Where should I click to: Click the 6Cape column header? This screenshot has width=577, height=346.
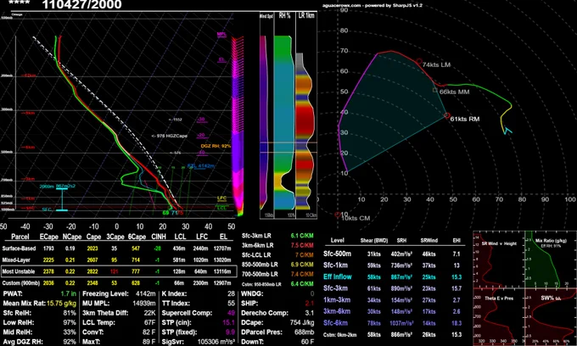(x=137, y=237)
